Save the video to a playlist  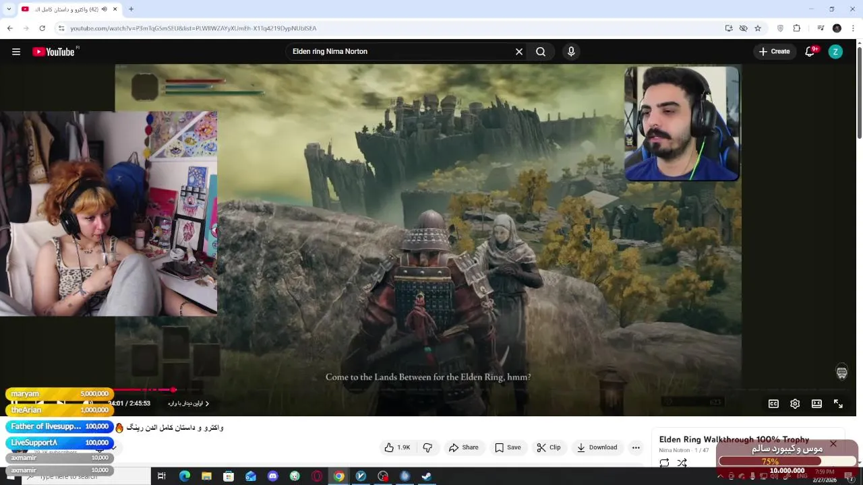coord(507,447)
